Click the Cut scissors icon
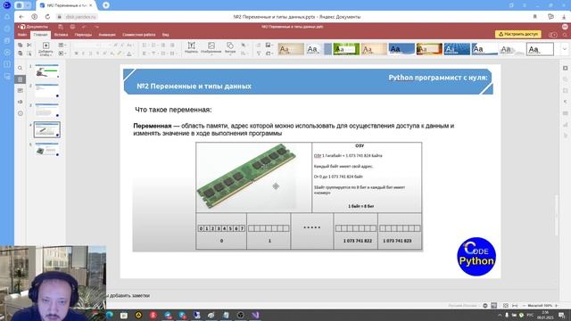The width and height of the screenshot is (571, 321). tap(29, 45)
